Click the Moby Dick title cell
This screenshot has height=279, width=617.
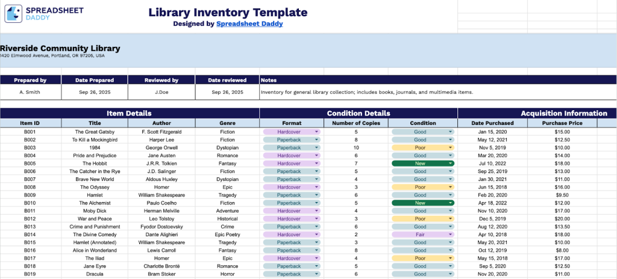coord(95,211)
